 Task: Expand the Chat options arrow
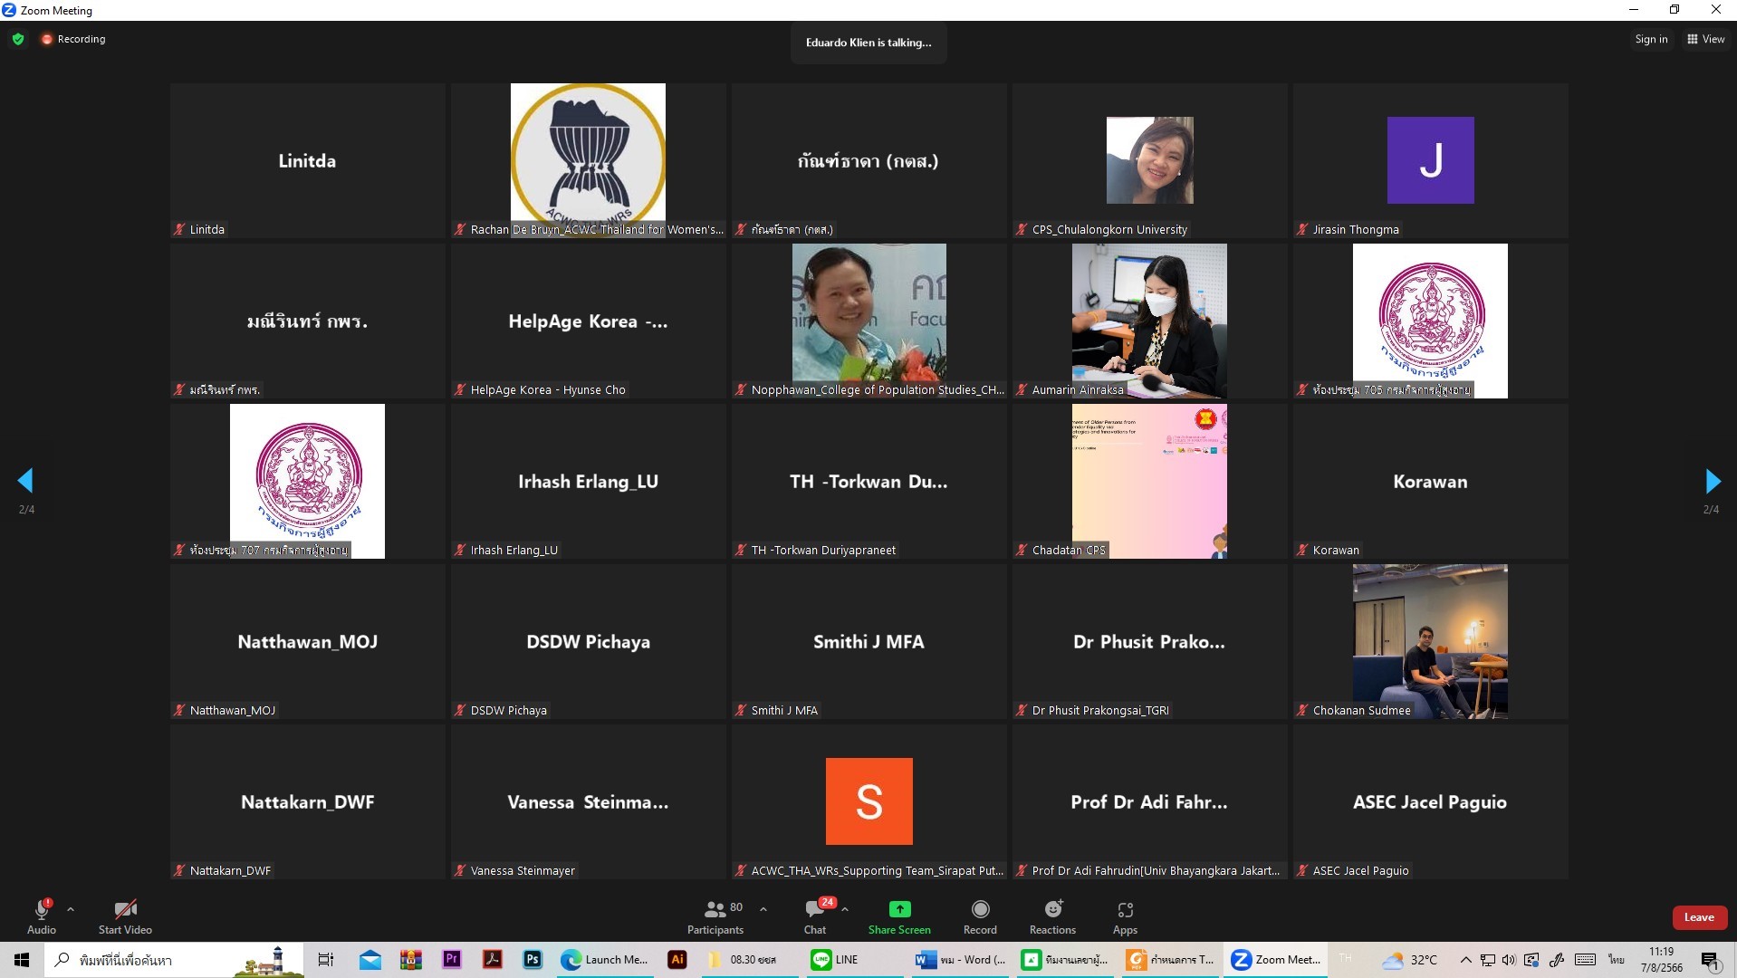[845, 909]
